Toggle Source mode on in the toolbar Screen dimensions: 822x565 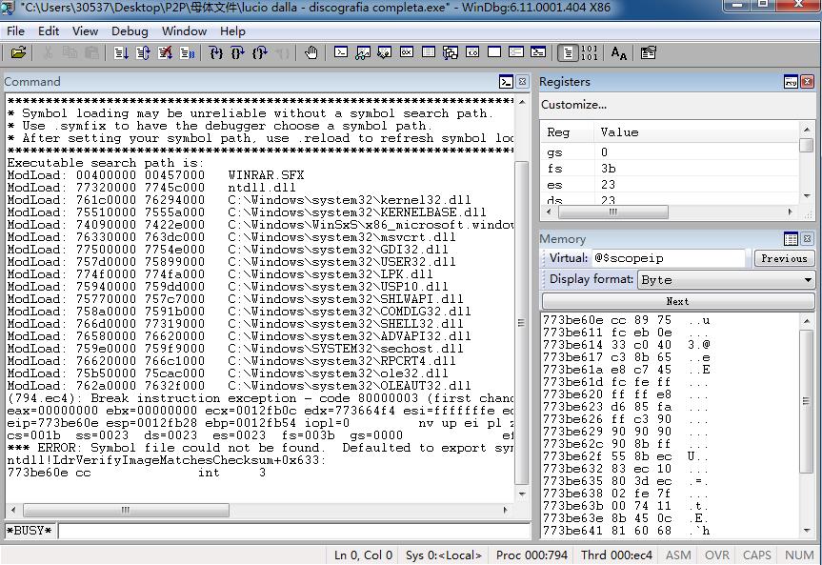coord(568,53)
